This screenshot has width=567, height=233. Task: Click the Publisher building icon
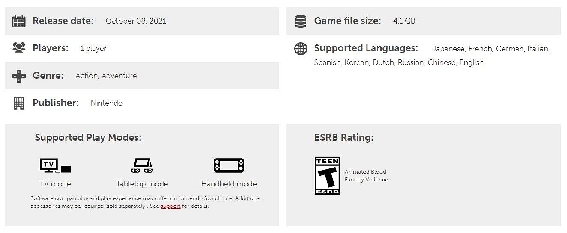[19, 103]
